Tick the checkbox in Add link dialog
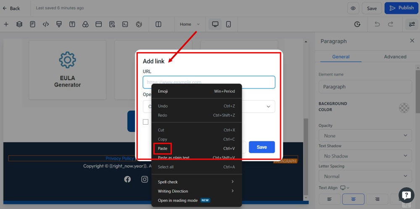 coord(145,122)
